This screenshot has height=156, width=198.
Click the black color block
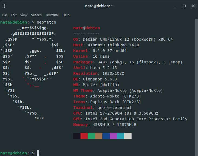point(77,136)
